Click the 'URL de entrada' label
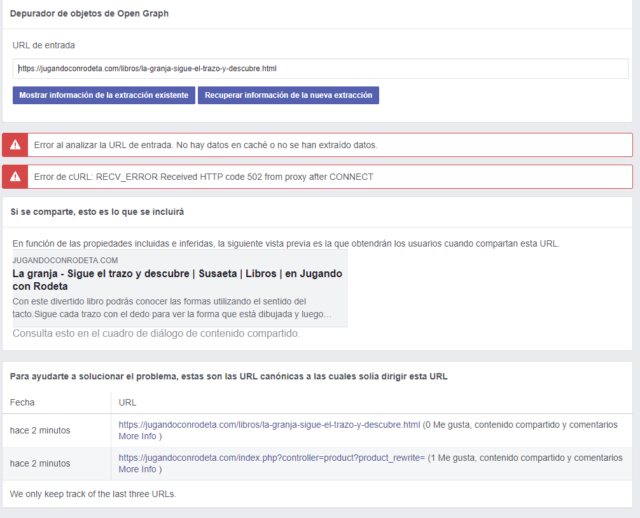 coord(44,45)
